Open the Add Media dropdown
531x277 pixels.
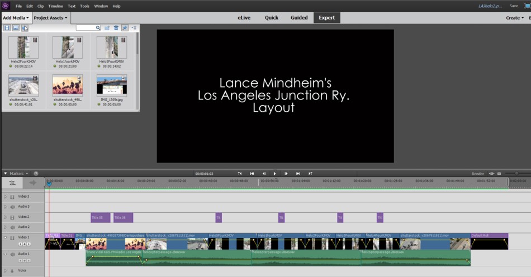[x=16, y=17]
